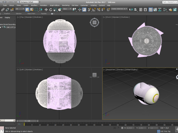The height and width of the screenshot is (133, 178).
Task: Click the Open File folder icon
Action: coord(1,2)
